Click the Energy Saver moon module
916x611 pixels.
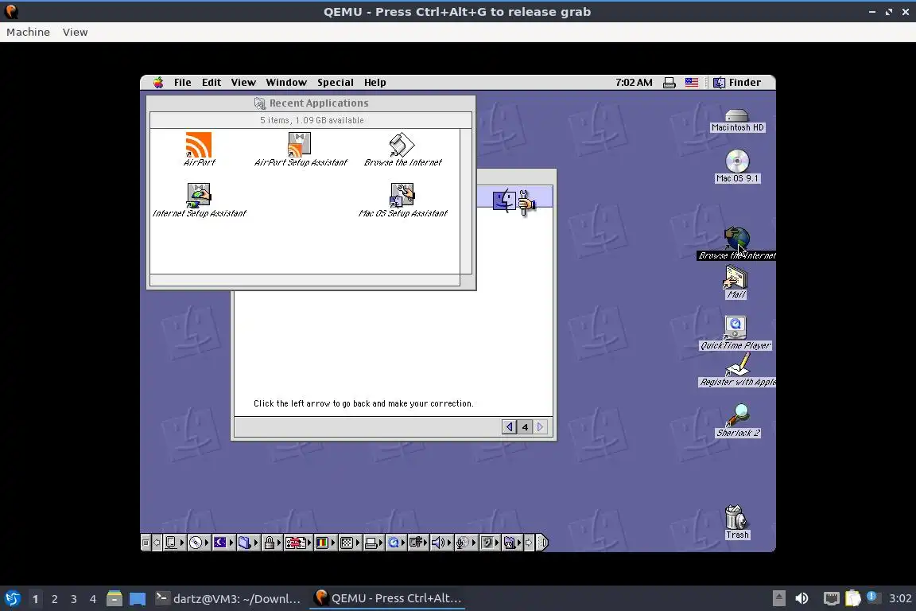(x=220, y=543)
